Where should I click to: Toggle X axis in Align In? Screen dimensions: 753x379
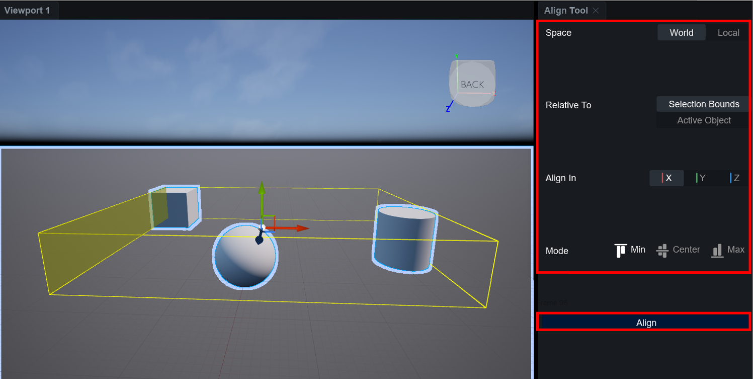(666, 178)
